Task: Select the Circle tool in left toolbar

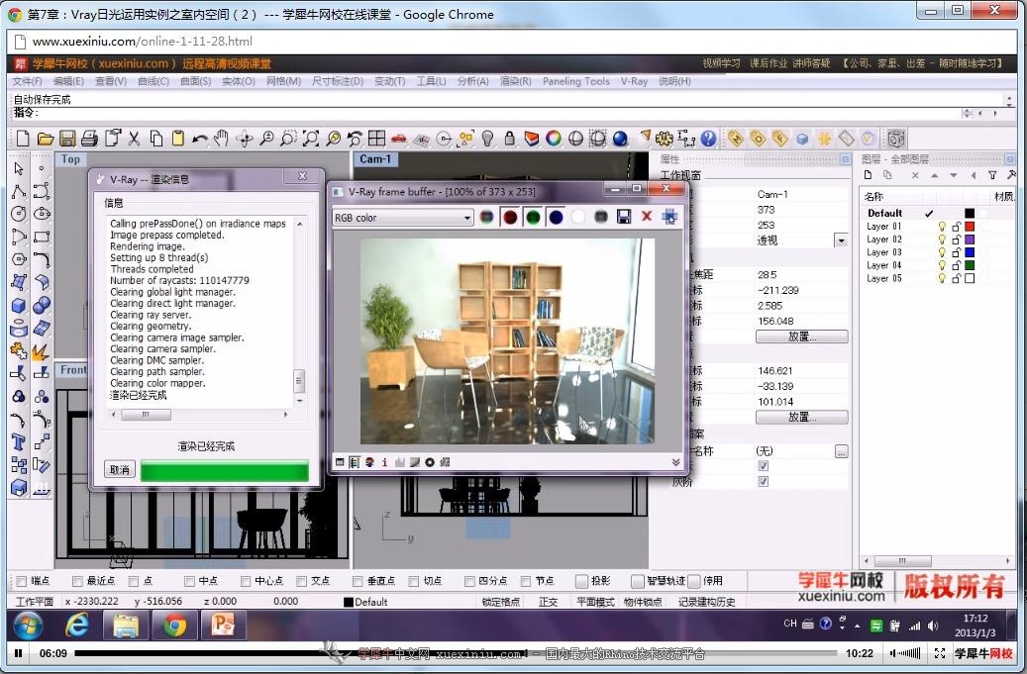Action: coord(19,214)
